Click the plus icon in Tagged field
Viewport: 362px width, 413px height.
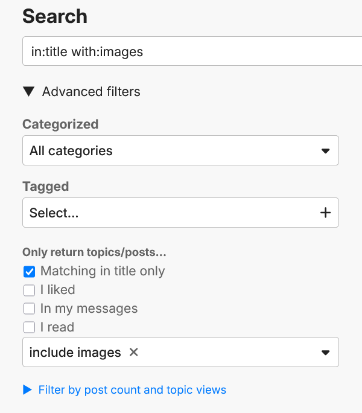325,213
